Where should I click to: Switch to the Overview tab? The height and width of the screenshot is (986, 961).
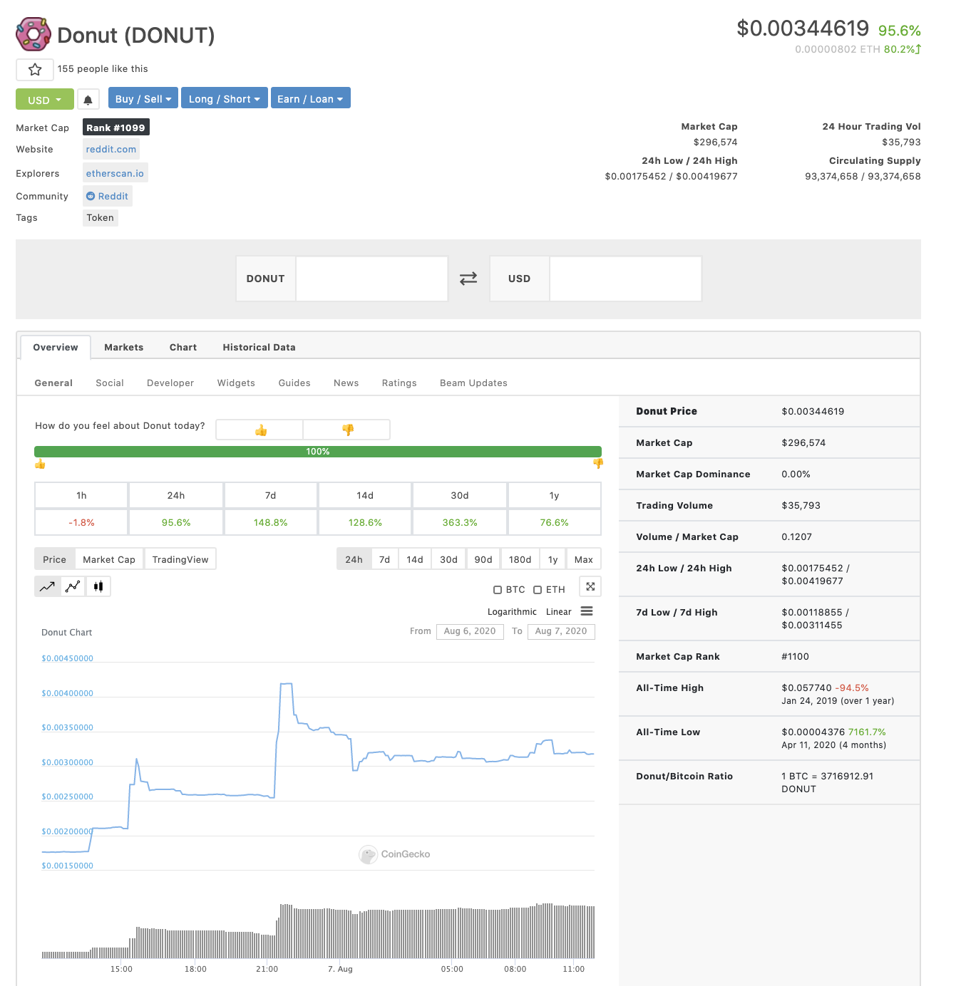tap(56, 347)
